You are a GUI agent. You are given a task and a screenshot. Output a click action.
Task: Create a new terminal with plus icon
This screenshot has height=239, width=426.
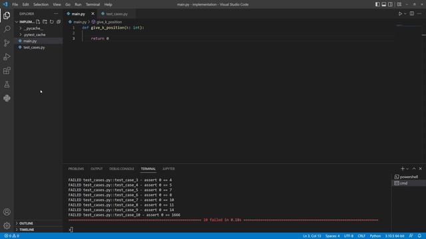click(x=402, y=169)
